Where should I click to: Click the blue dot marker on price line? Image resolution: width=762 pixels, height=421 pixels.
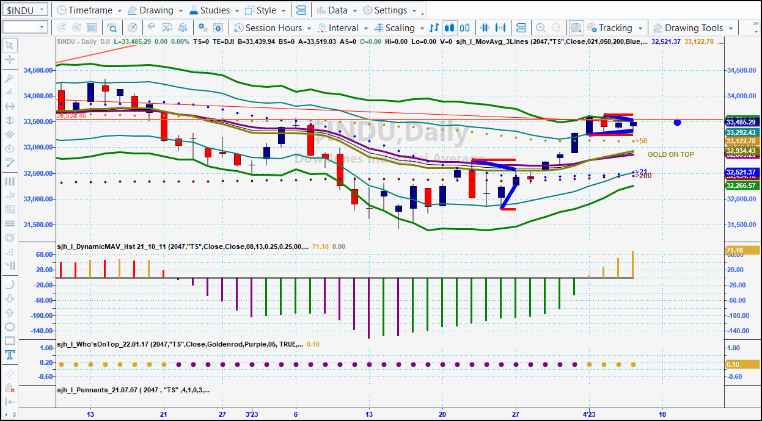pos(677,122)
